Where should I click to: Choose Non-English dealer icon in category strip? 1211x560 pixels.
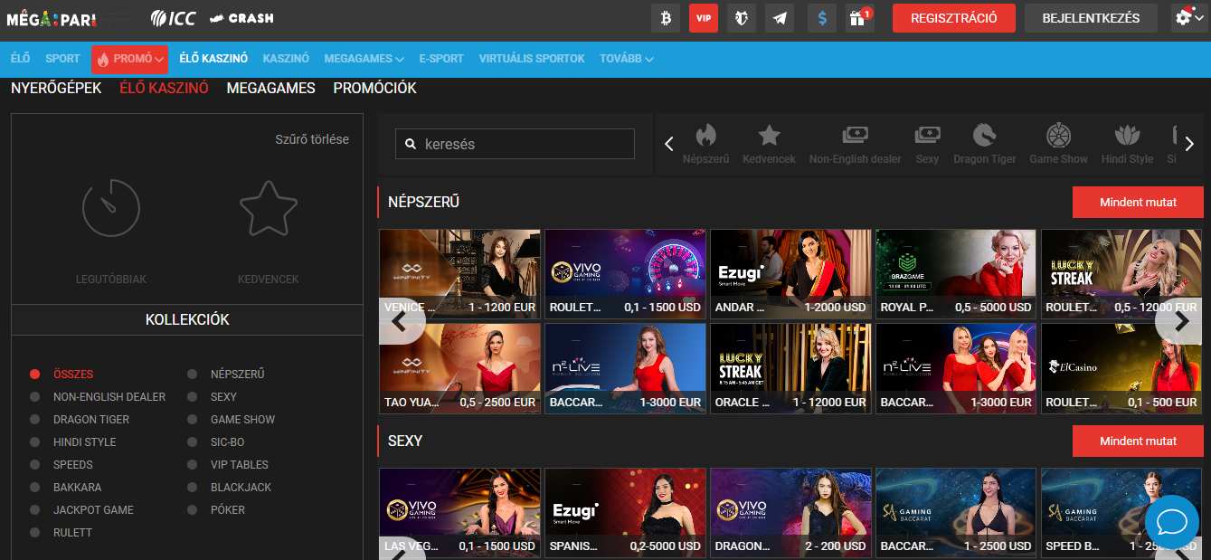coord(855,136)
